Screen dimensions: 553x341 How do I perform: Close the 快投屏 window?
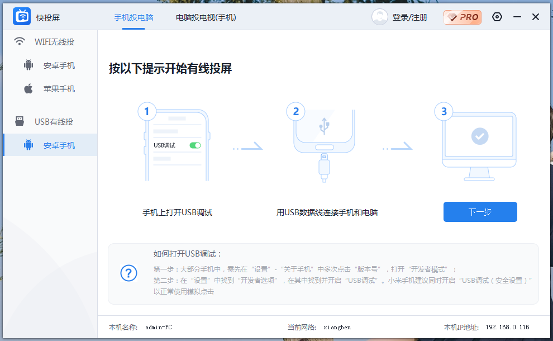pos(535,17)
